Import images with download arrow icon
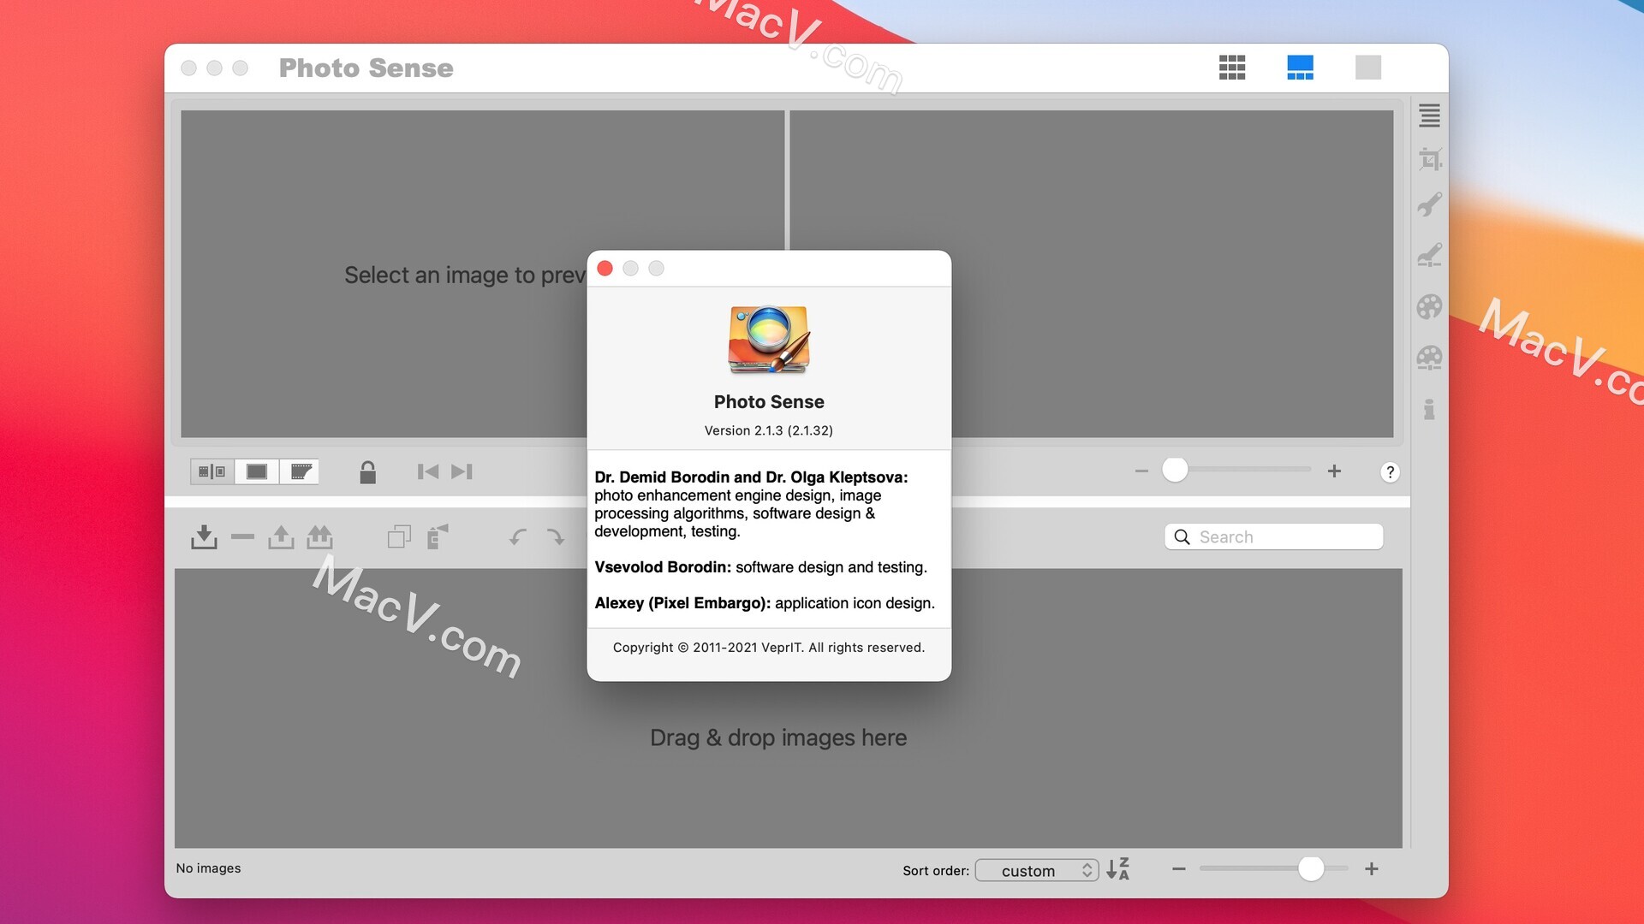Image resolution: width=1644 pixels, height=924 pixels. (x=204, y=536)
